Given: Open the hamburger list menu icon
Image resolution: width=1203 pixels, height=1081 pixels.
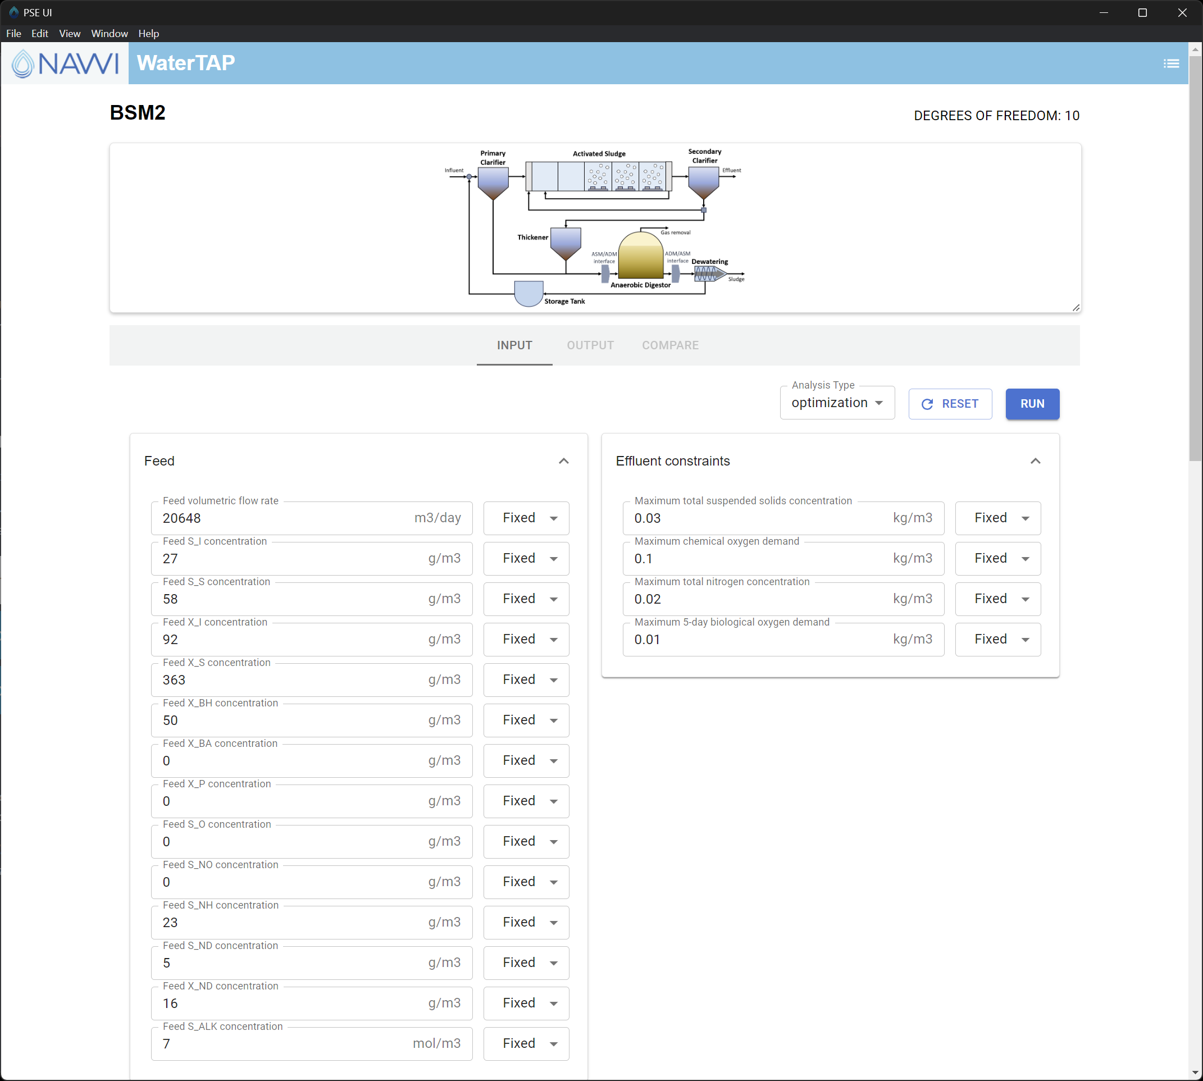Looking at the screenshot, I should click(x=1171, y=63).
